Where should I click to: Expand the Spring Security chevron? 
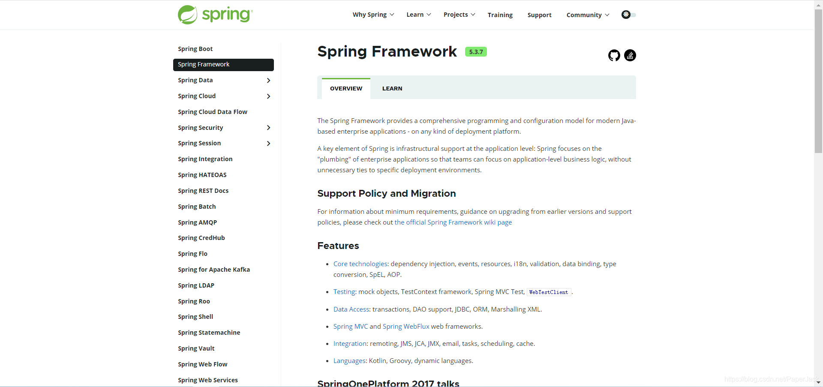tap(268, 128)
